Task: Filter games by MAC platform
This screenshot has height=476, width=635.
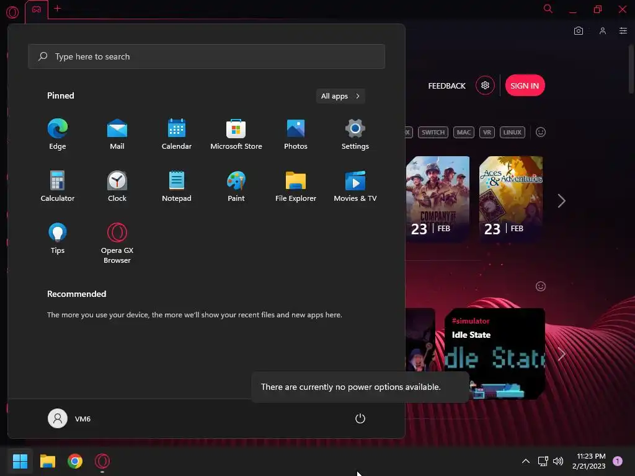Action: click(464, 133)
